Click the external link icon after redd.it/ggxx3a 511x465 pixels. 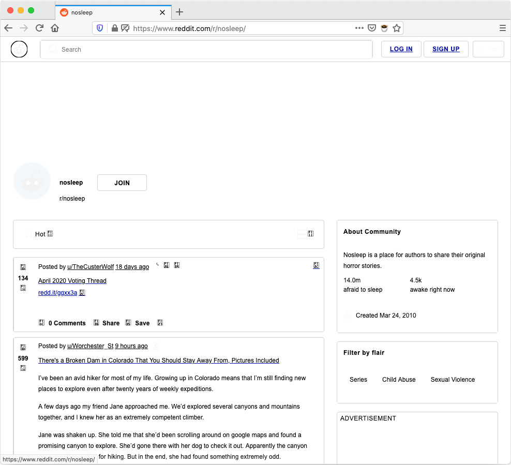(x=82, y=293)
